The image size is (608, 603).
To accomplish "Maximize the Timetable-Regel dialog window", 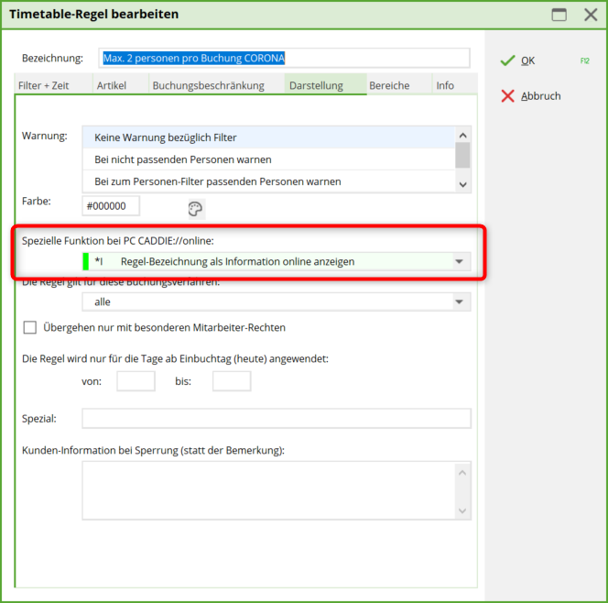I will [x=559, y=15].
